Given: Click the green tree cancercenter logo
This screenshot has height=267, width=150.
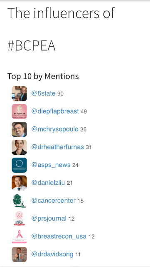Looking at the screenshot, I should (x=19, y=201).
